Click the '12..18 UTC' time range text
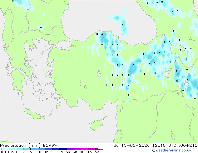Viewport: 198px width, 153px height. point(164,146)
